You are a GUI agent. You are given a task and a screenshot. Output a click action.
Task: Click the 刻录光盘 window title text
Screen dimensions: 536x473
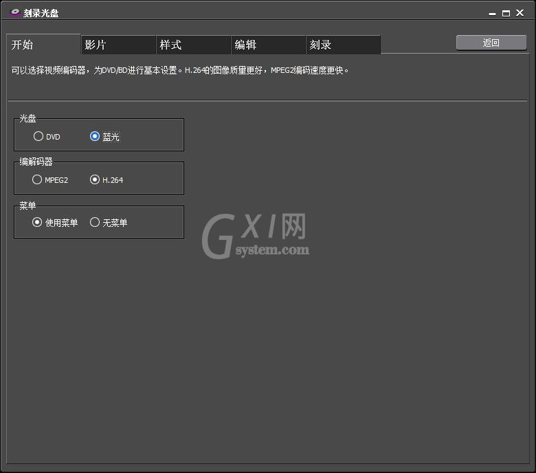(x=41, y=13)
